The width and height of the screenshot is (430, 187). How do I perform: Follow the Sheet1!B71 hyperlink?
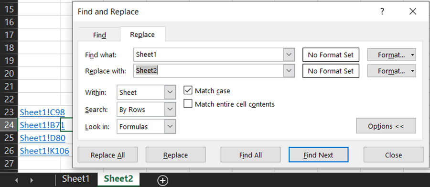pos(43,125)
